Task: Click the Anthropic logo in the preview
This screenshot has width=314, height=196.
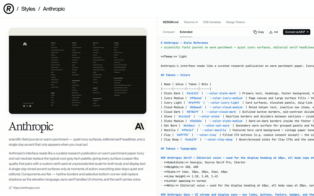Action: [x=25, y=44]
